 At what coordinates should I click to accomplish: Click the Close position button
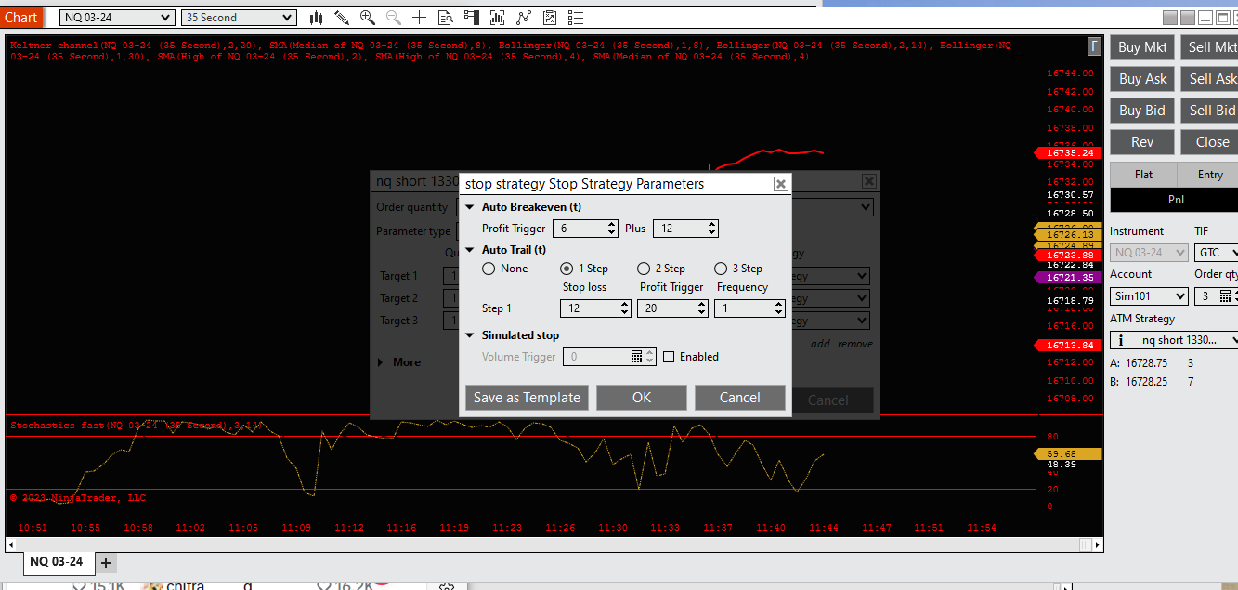[1211, 142]
